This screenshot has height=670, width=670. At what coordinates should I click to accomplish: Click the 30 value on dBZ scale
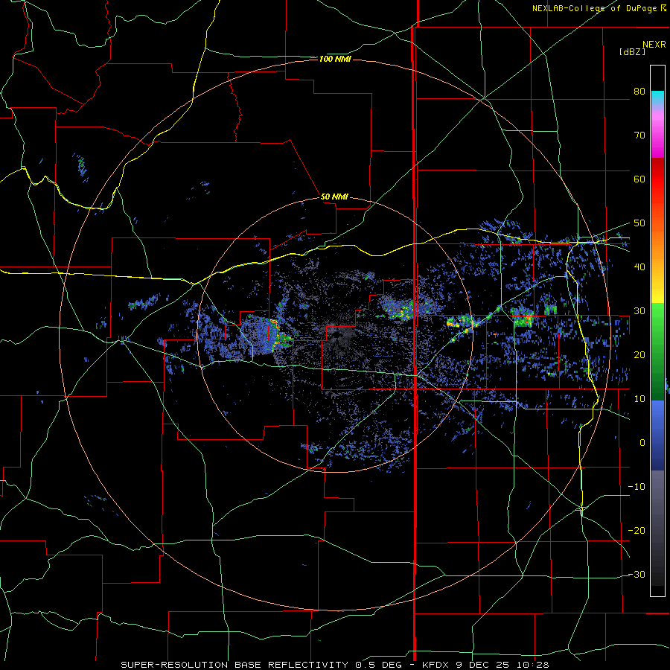point(639,311)
